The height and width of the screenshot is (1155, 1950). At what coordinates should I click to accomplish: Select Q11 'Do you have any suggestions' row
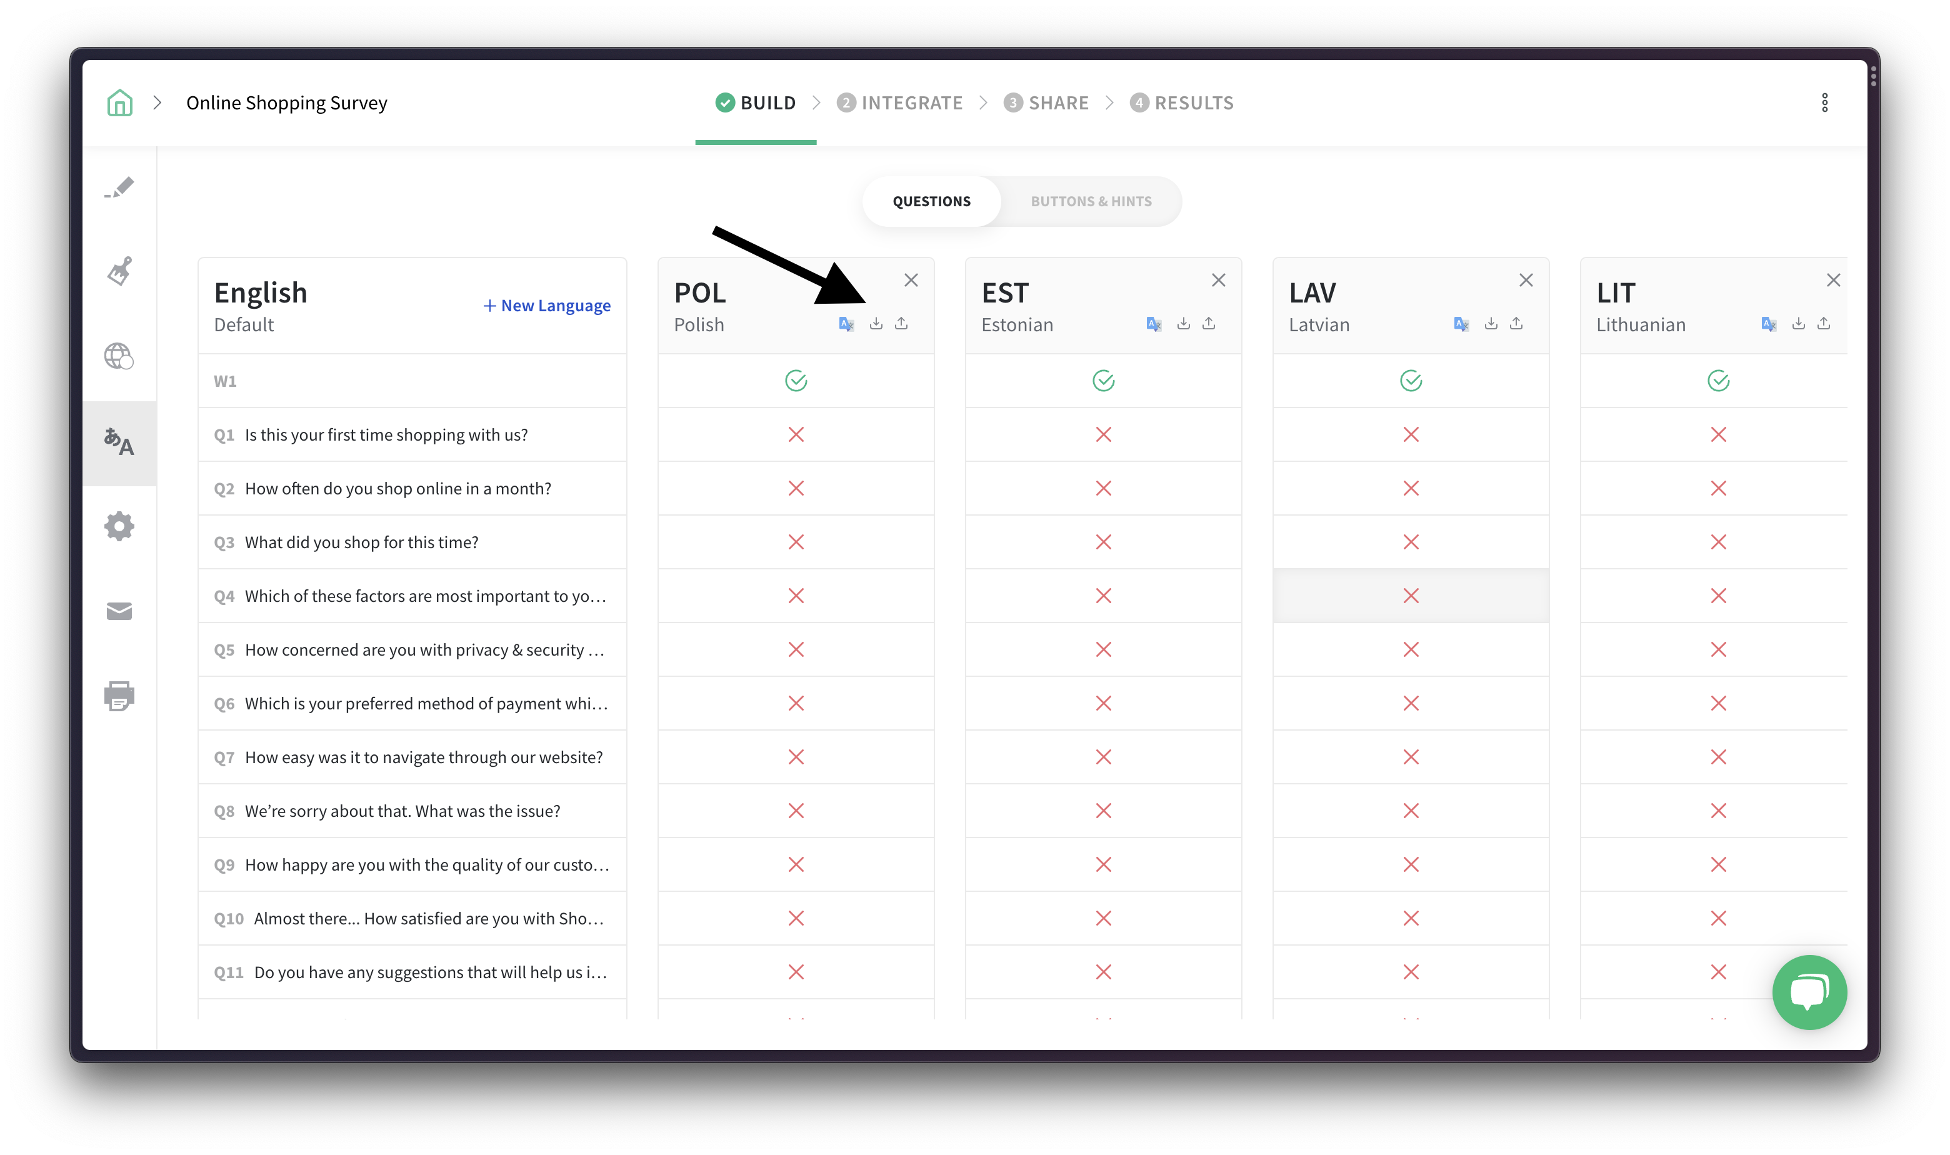[x=412, y=972]
